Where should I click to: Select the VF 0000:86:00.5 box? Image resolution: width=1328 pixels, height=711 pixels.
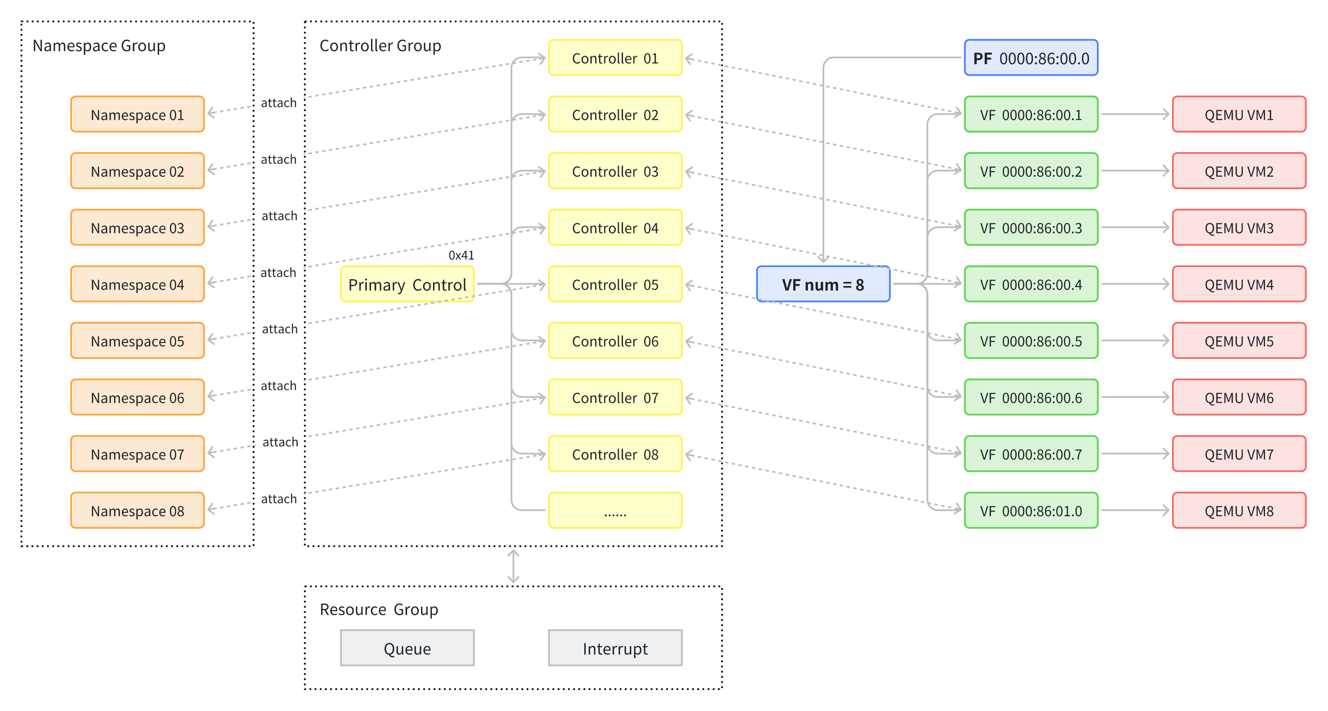pyautogui.click(x=1031, y=341)
